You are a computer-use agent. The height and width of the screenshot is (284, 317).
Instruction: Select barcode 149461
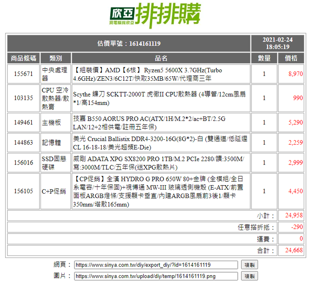tap(23, 123)
